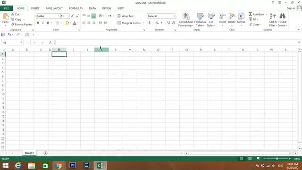This screenshot has width=302, height=170.
Task: Apply the Fill Color bucket icon
Action: (67, 23)
